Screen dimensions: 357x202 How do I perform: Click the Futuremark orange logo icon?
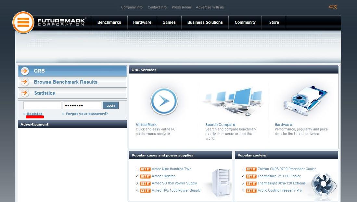23,22
